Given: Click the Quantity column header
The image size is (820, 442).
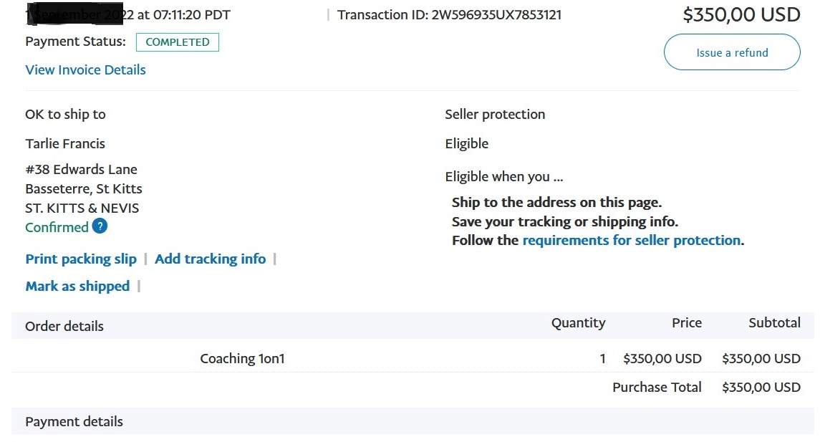Looking at the screenshot, I should coord(579,323).
